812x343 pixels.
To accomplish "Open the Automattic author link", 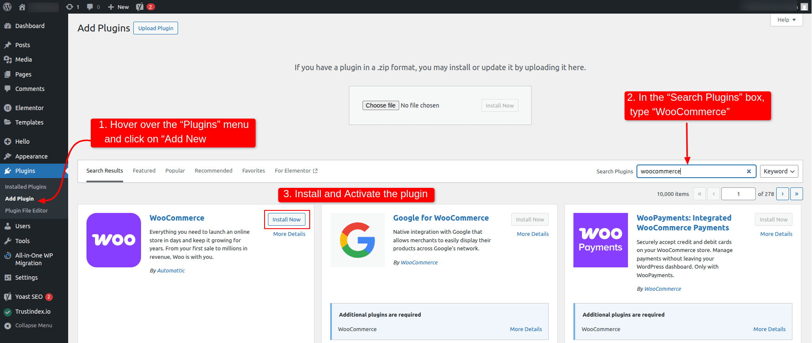I will [x=171, y=271].
